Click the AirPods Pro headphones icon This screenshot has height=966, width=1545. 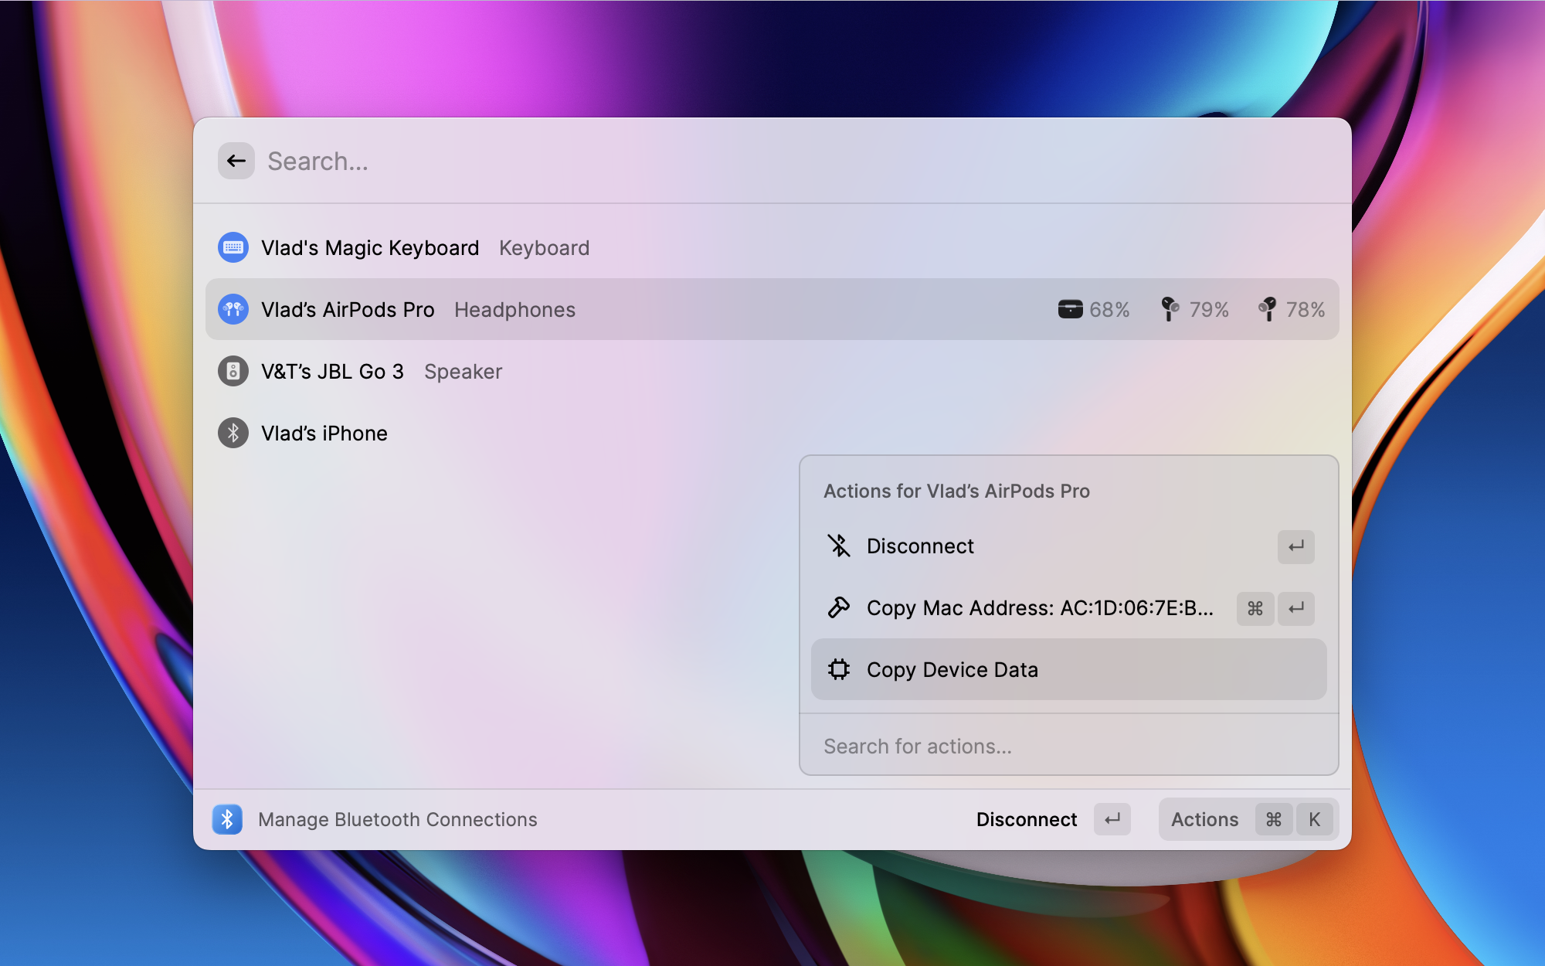point(233,309)
